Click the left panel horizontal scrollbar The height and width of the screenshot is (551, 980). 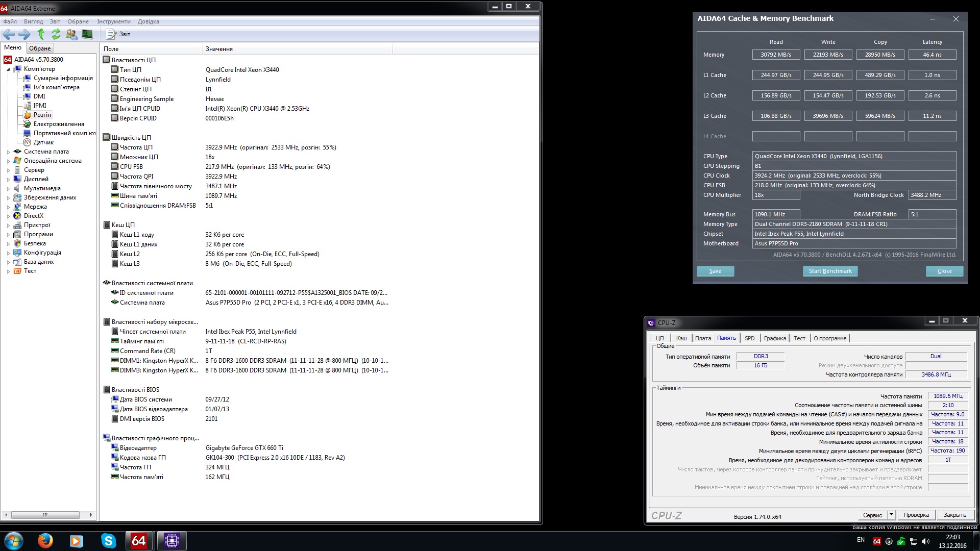click(x=45, y=515)
